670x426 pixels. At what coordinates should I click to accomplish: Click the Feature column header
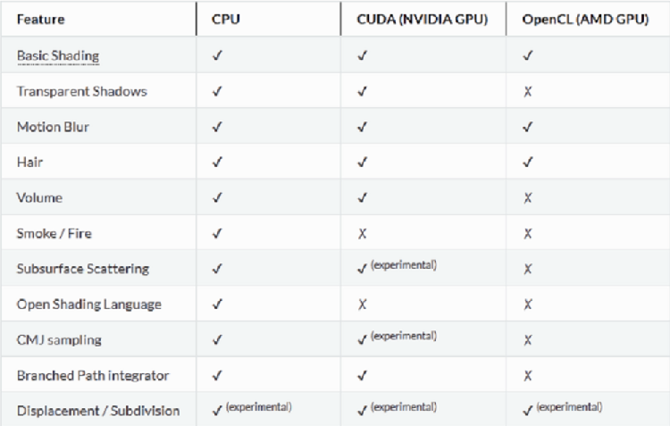[41, 19]
